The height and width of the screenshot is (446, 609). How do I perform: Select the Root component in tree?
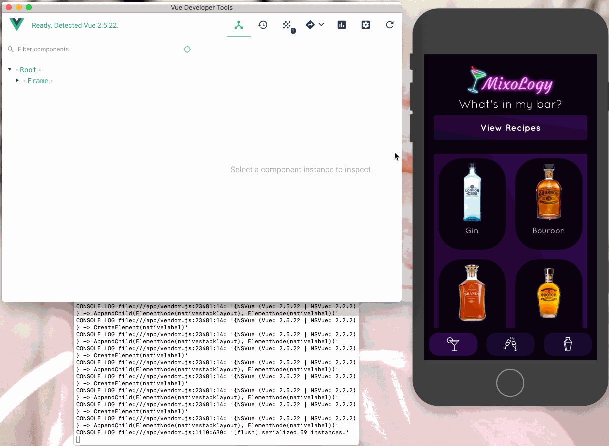click(x=28, y=70)
